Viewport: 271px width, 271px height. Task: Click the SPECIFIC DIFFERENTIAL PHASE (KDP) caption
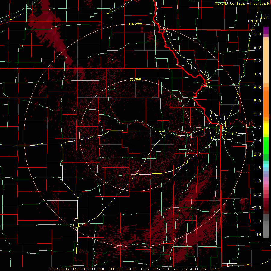94,269
